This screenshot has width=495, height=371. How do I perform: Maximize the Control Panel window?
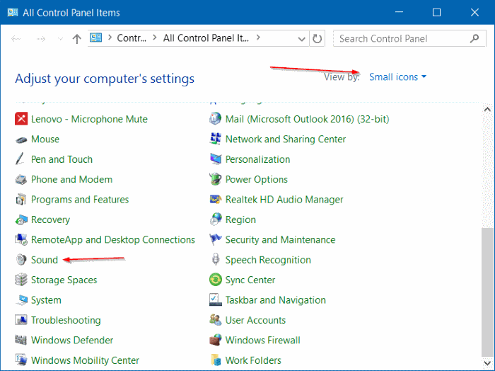click(436, 12)
